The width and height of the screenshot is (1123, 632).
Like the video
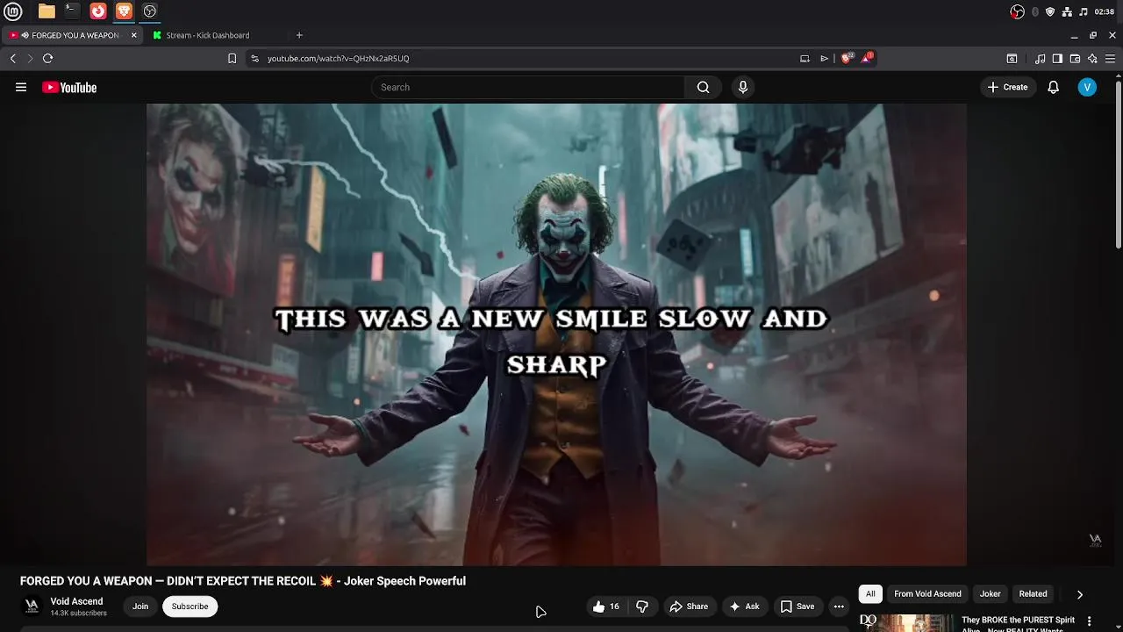coord(605,607)
